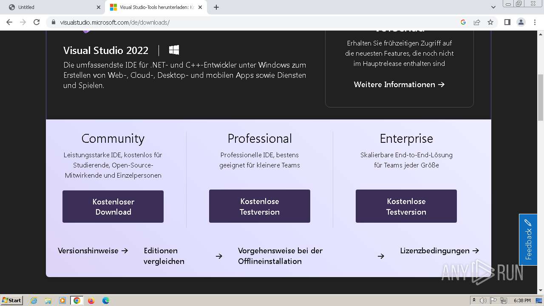Image resolution: width=544 pixels, height=306 pixels.
Task: Open a new browser tab
Action: 216,7
